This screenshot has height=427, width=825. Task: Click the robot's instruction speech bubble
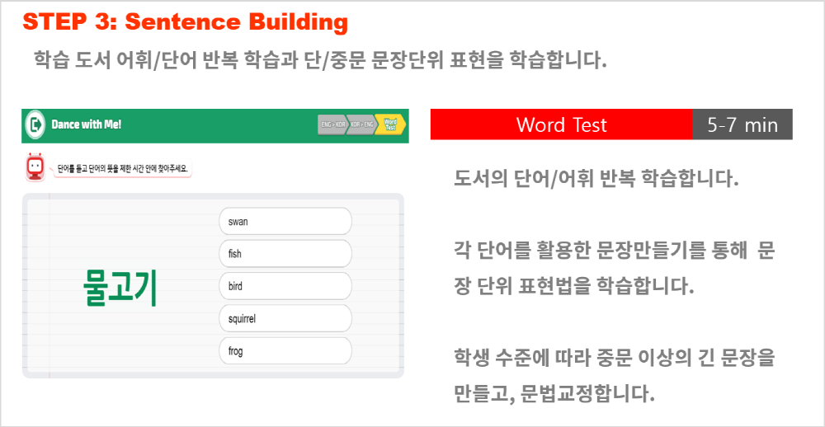[x=122, y=169]
